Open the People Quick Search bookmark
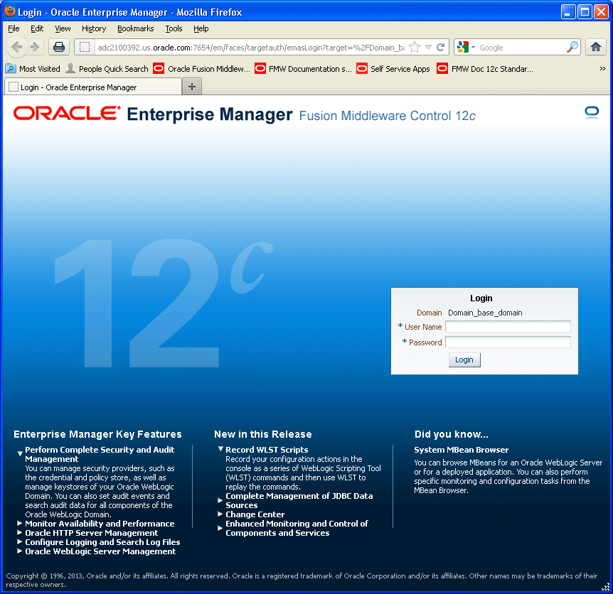 tap(107, 69)
